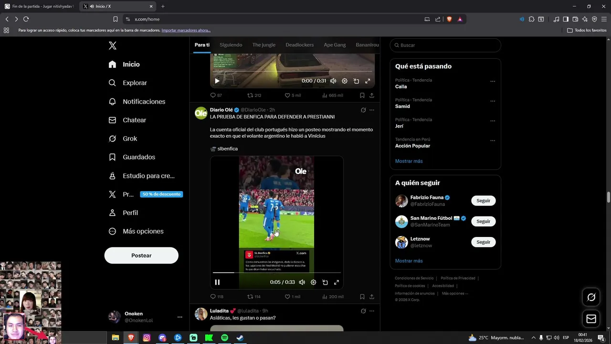The height and width of the screenshot is (344, 611).
Task: Expand Más opciones in sidebar
Action: point(136,231)
